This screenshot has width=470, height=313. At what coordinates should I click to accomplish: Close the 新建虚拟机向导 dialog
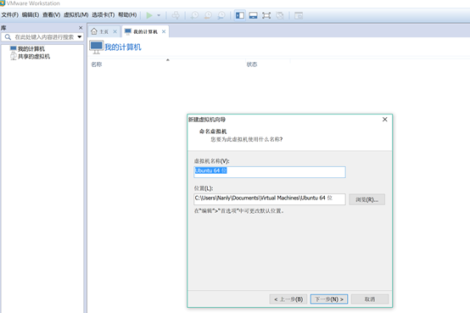(385, 120)
